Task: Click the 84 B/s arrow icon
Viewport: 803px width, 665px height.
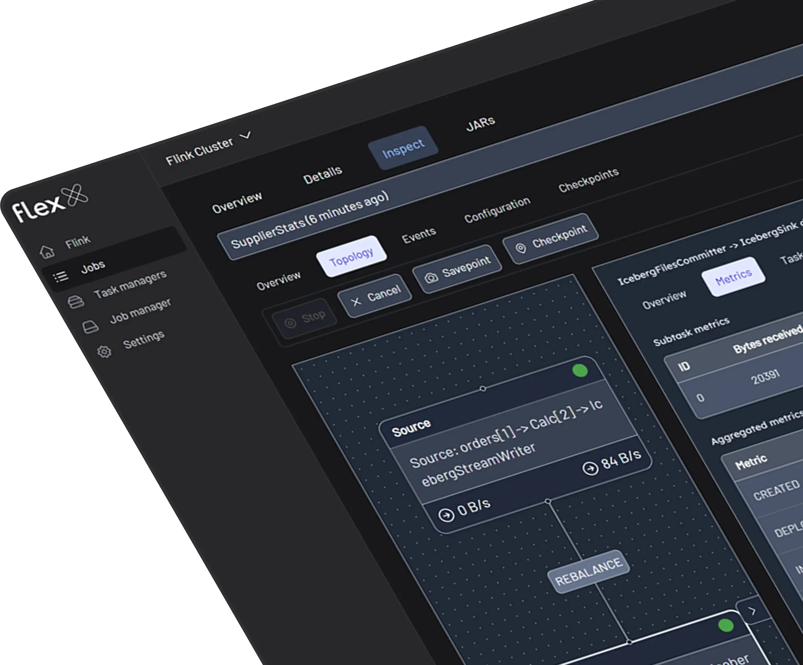Action: coord(590,468)
